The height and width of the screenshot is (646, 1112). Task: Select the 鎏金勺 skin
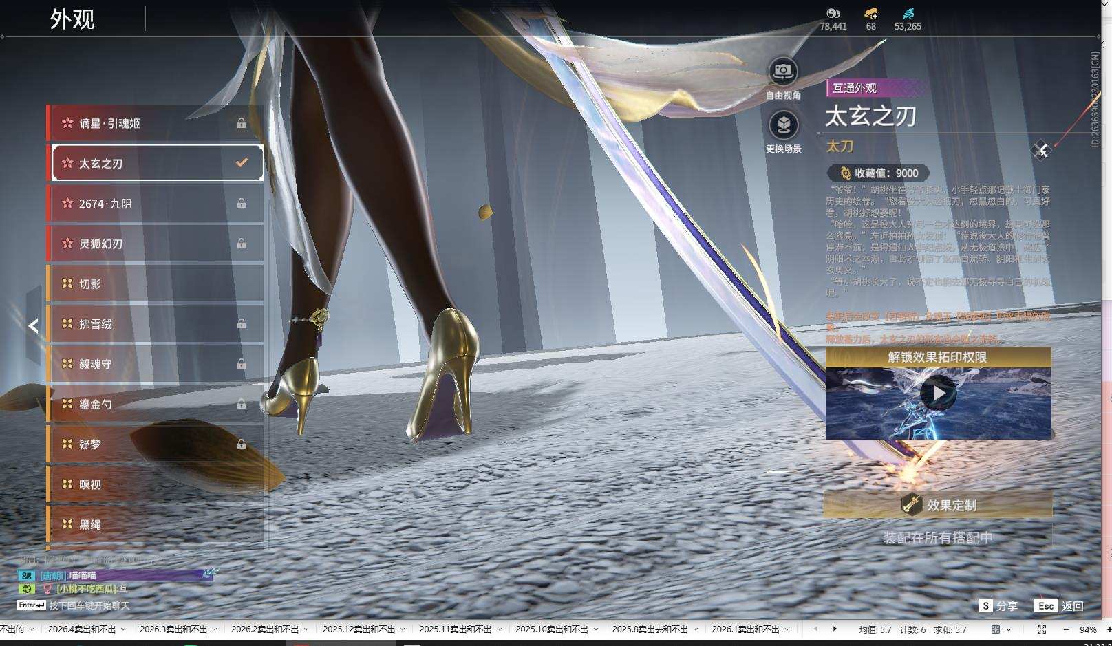click(x=156, y=404)
